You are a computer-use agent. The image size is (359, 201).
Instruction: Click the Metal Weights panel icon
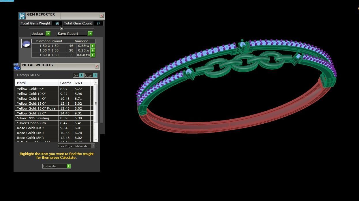point(17,67)
